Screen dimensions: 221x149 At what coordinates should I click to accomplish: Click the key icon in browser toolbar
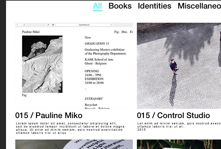48,25
